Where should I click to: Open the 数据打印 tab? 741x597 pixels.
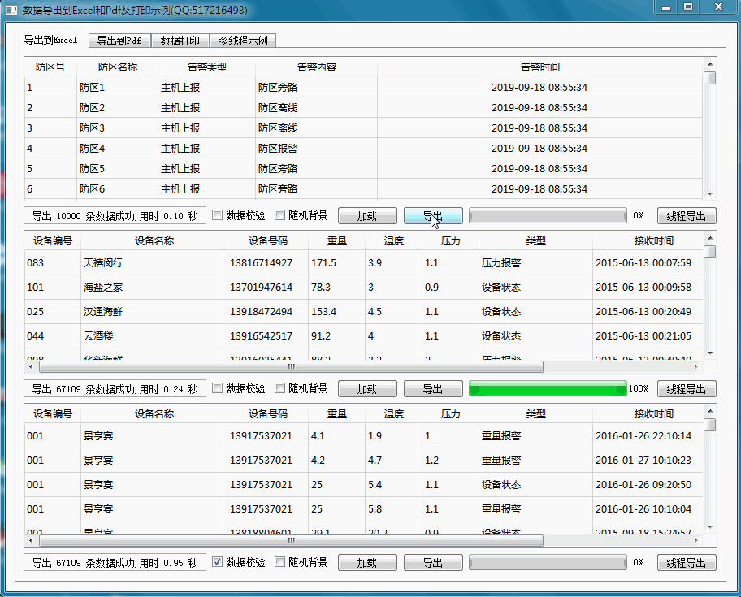(x=180, y=40)
